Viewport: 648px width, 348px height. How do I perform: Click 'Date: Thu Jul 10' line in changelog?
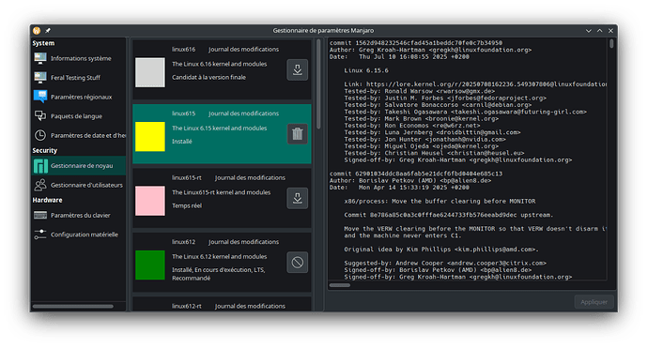coord(399,57)
